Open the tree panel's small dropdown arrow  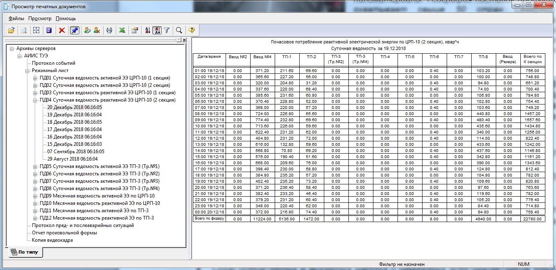click(179, 40)
